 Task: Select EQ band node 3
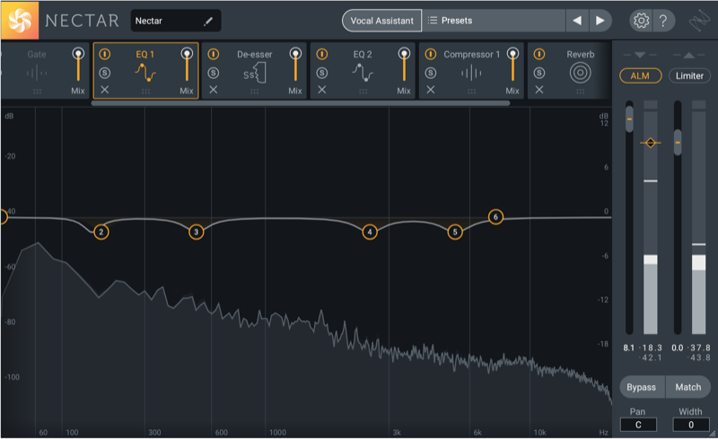(196, 232)
